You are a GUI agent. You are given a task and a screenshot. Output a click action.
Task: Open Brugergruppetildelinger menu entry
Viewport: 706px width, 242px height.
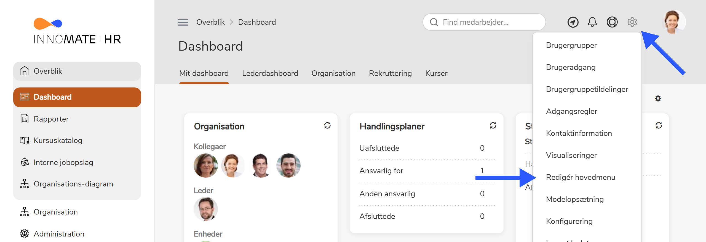(587, 89)
